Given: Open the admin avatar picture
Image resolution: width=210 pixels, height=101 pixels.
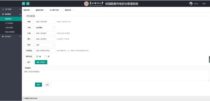Looking at the screenshot, I should click(191, 4).
